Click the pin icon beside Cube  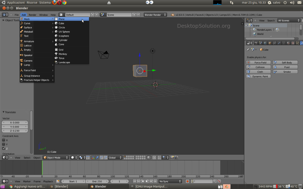point(248,50)
